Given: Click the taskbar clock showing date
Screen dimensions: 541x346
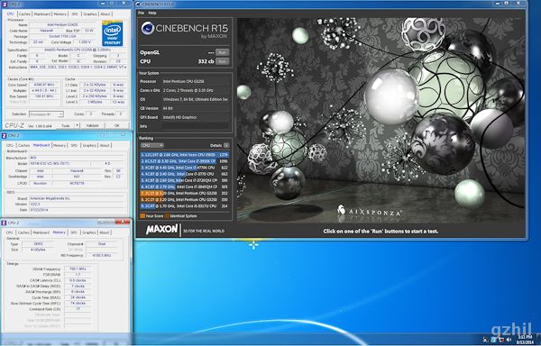Looking at the screenshot, I should coord(525,340).
